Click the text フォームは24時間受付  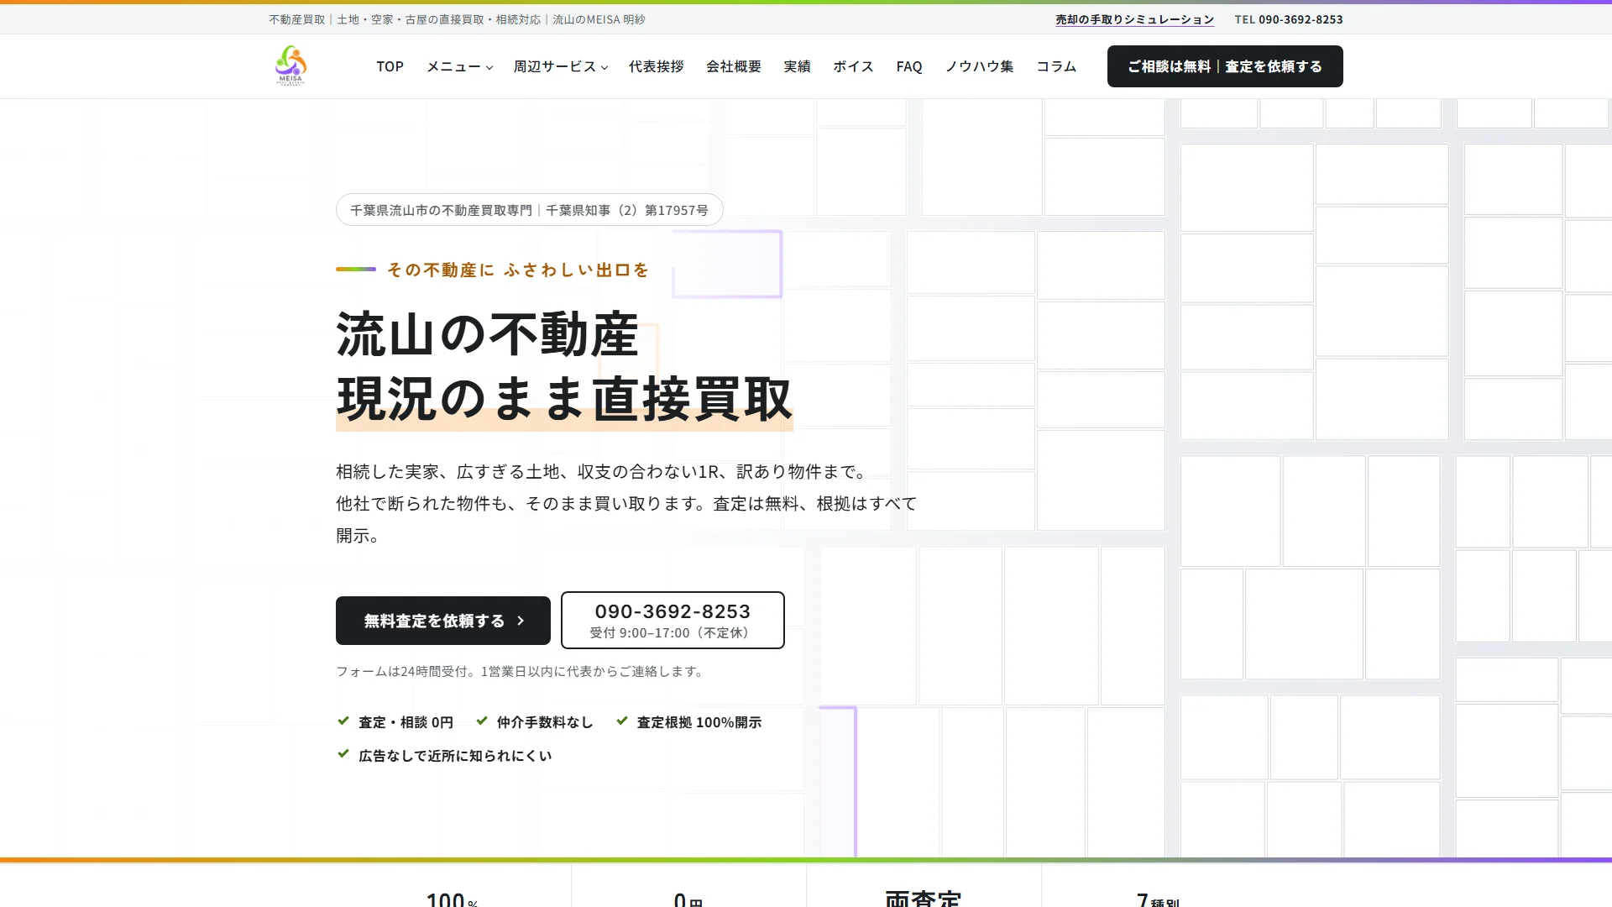[402, 671]
